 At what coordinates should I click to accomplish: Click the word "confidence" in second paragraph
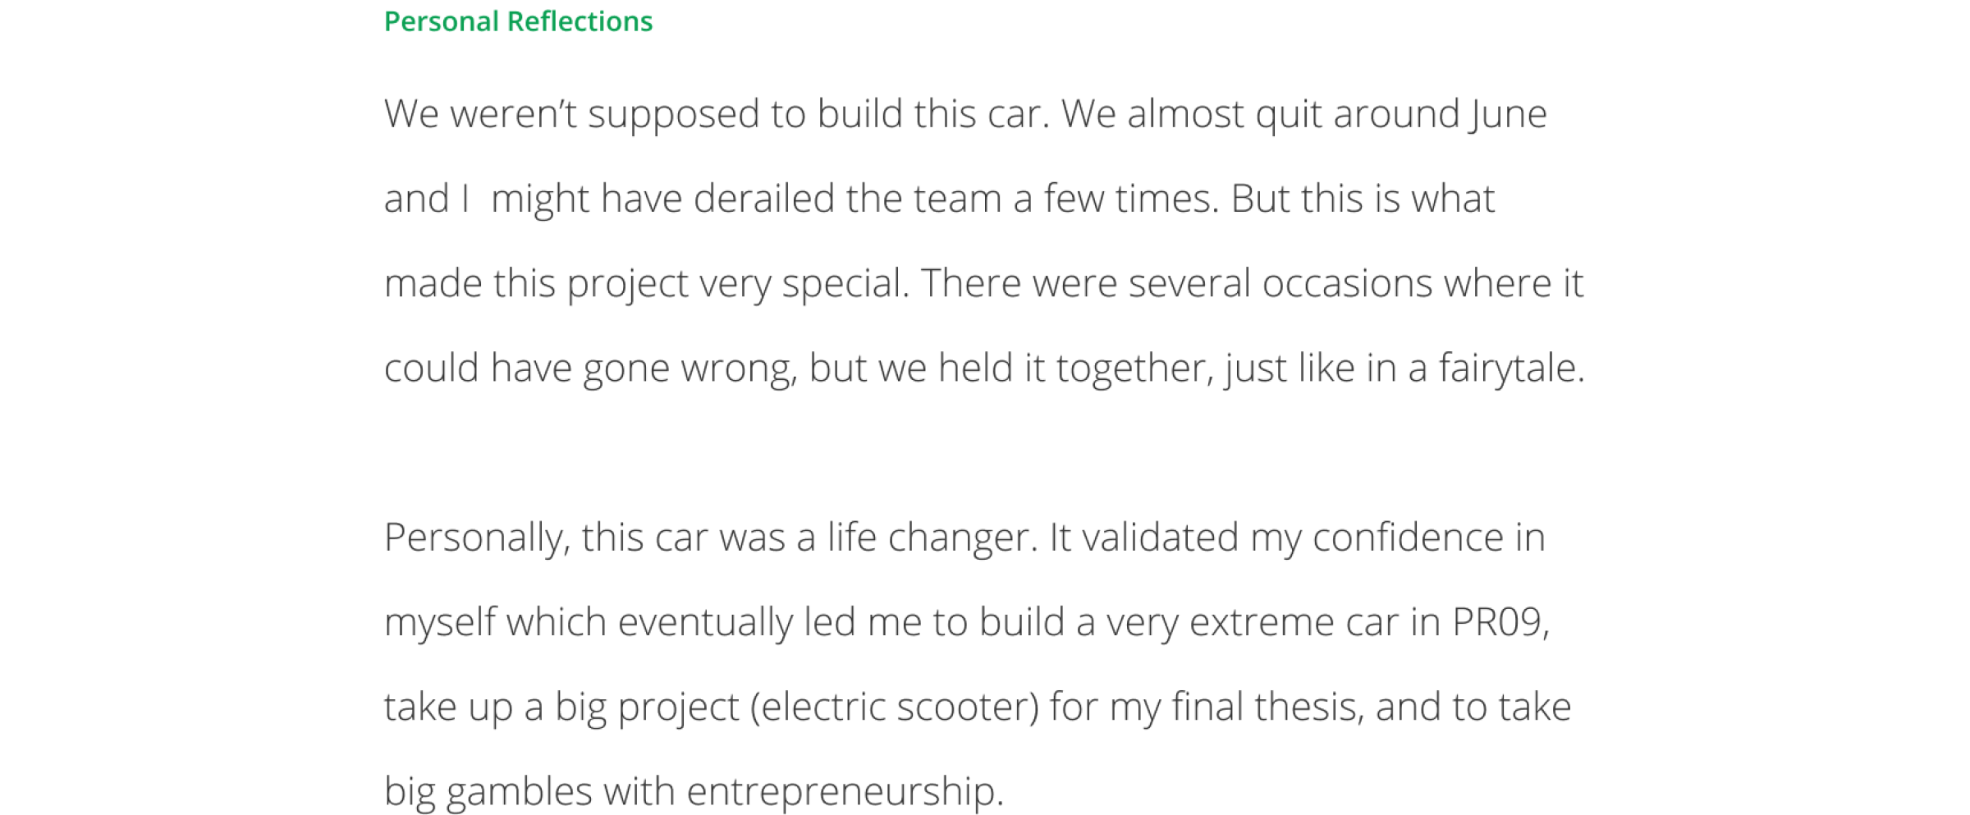1408,538
